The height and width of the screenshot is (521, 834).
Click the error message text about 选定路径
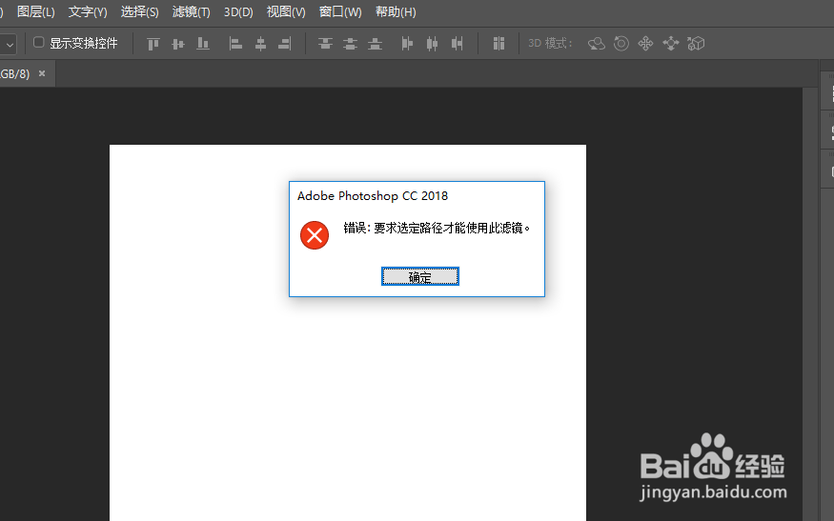click(x=437, y=228)
